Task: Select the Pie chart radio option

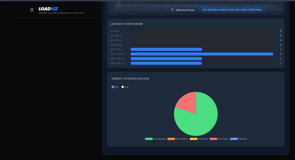Action: (x=113, y=87)
